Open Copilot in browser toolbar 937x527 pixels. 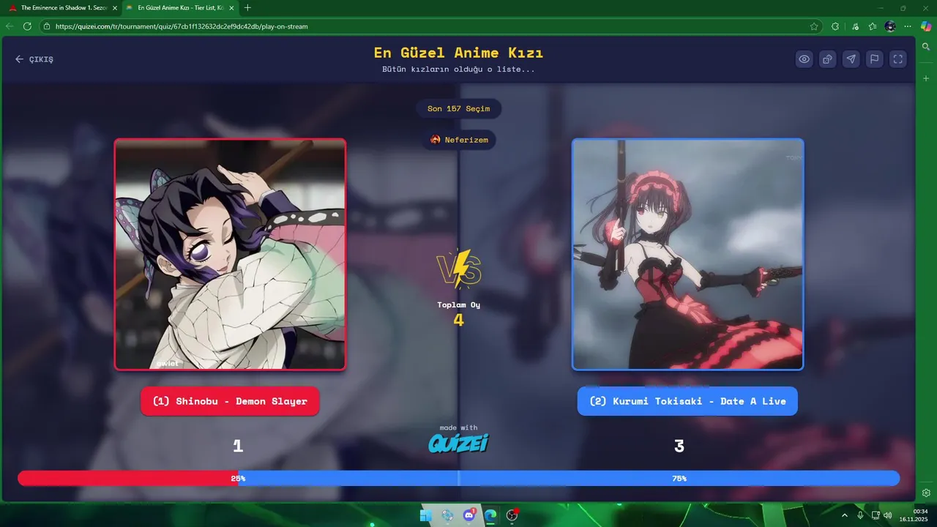(926, 26)
